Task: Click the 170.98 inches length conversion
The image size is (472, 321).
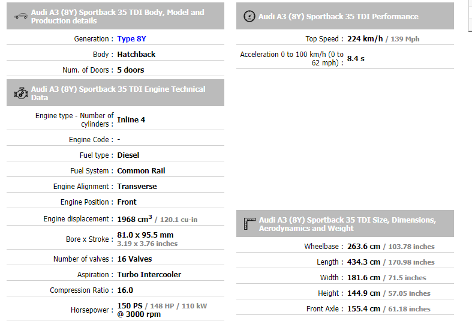Action: tap(411, 263)
